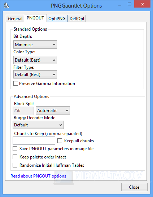
Task: Click the Advanced Options group heading
Action: pos(31,97)
